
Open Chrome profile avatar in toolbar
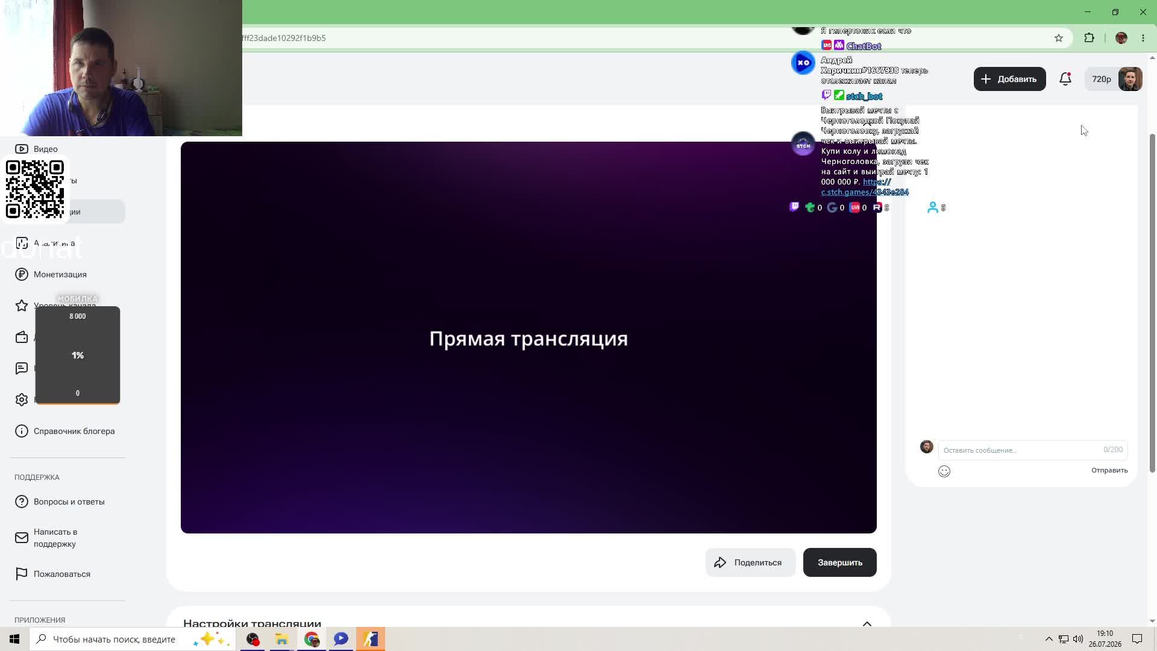point(1121,38)
